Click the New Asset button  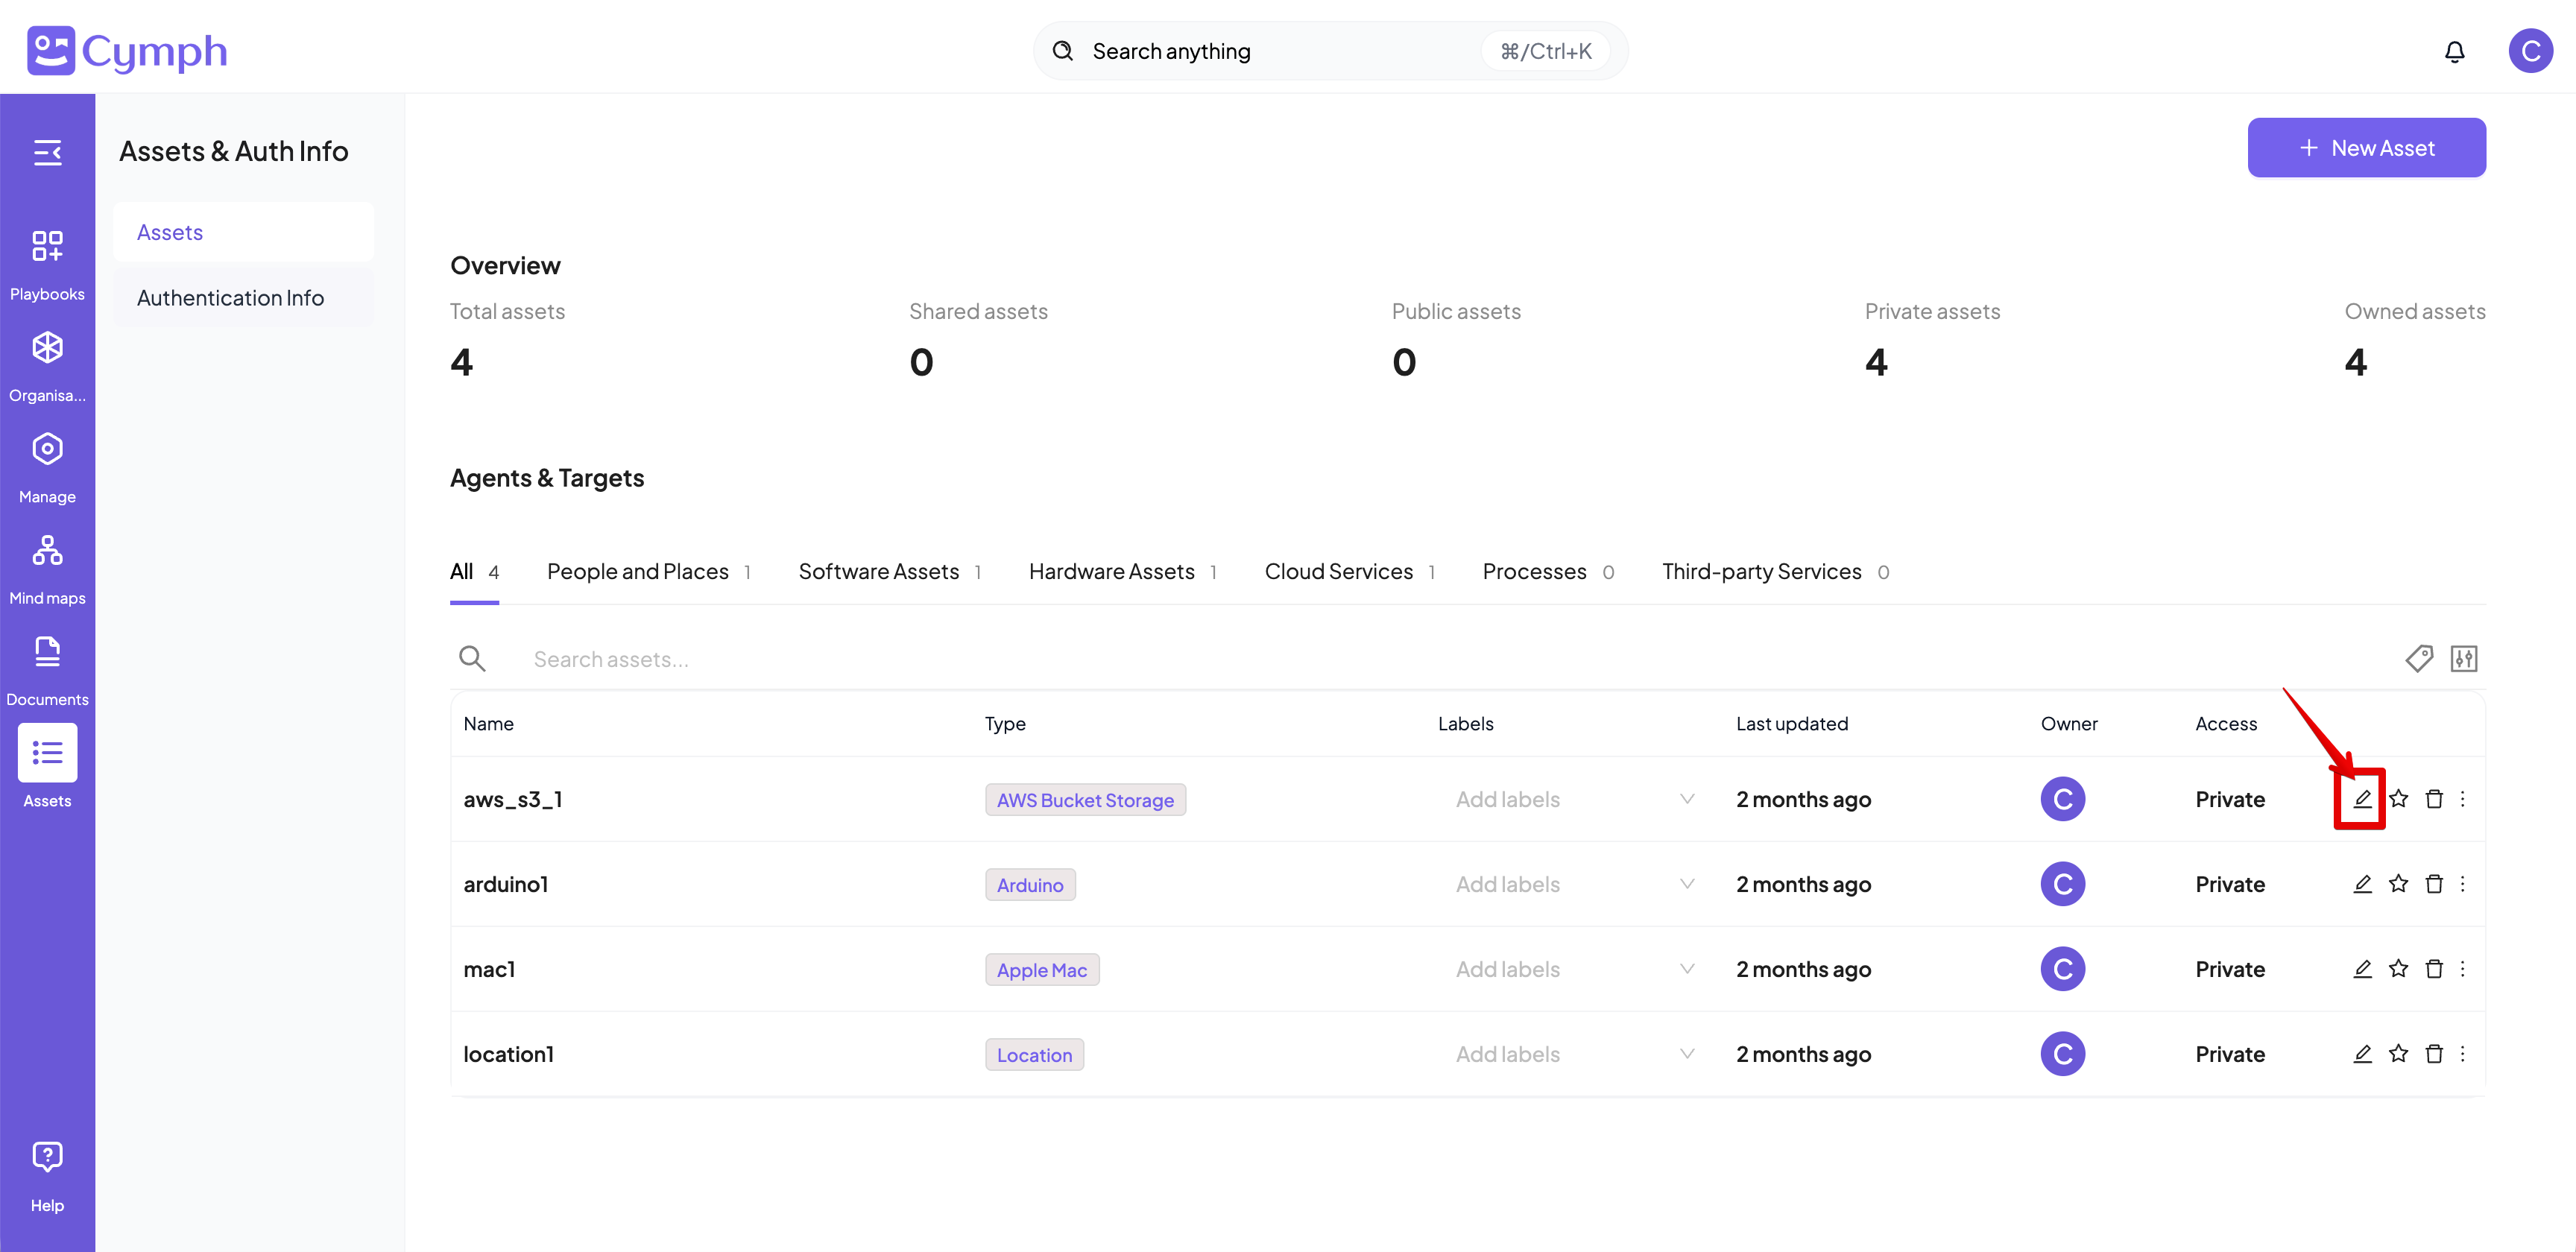(x=2366, y=148)
